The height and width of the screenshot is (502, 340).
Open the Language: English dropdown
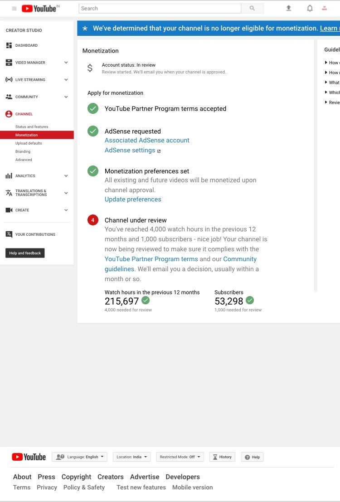pos(79,457)
